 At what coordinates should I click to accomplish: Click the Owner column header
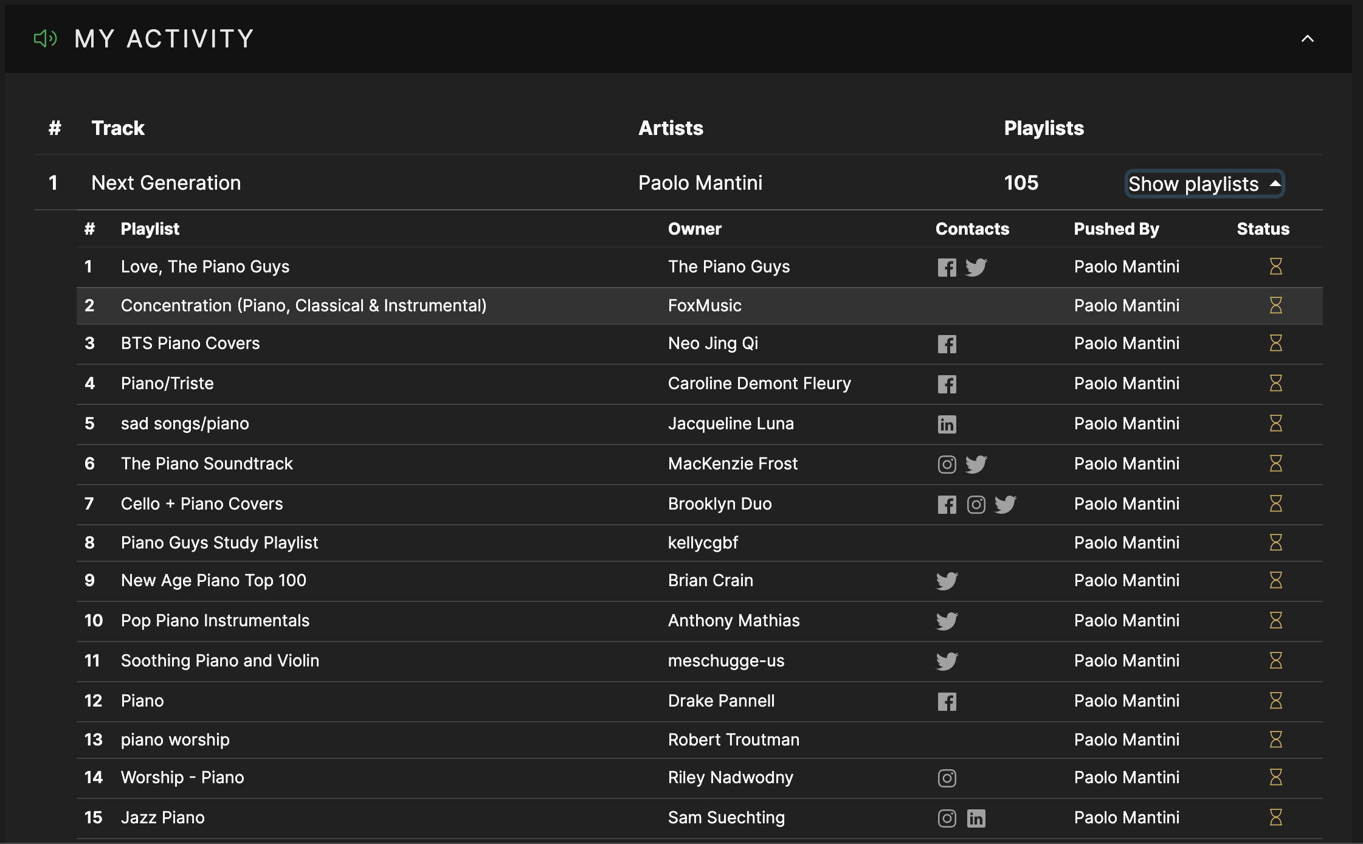[x=695, y=229]
